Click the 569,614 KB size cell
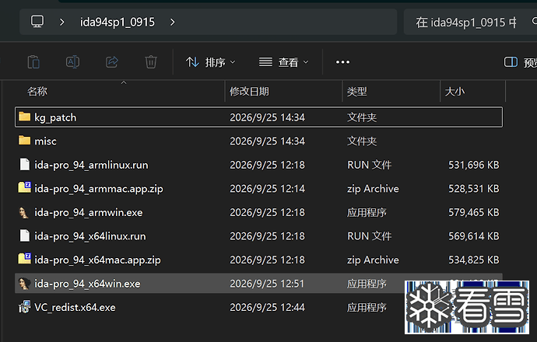 [474, 236]
